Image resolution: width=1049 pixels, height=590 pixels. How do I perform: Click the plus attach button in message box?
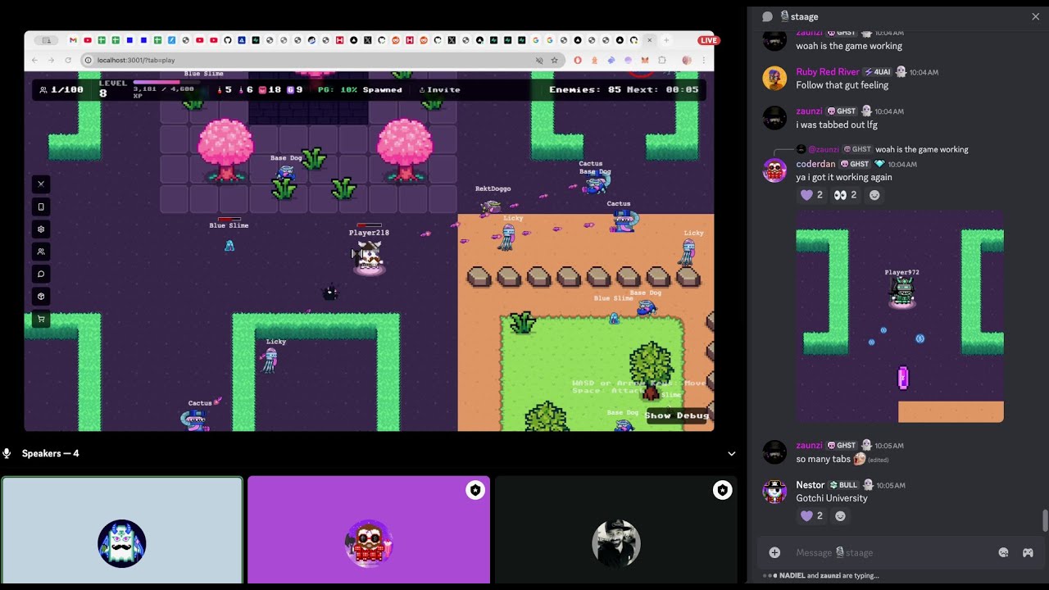coord(774,552)
